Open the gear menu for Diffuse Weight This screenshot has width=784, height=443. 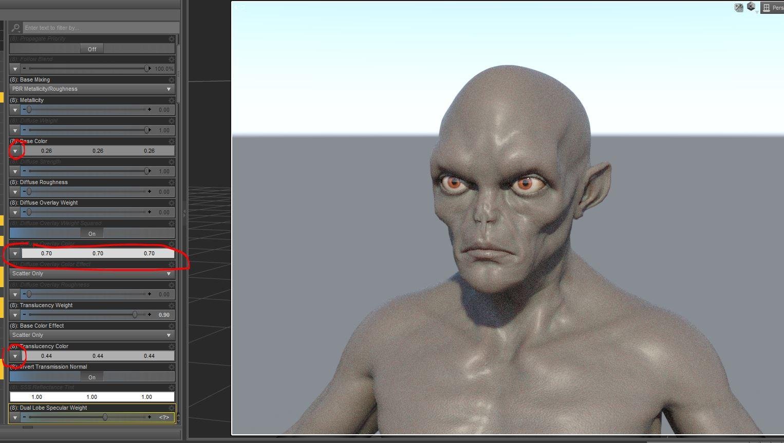pyautogui.click(x=172, y=121)
